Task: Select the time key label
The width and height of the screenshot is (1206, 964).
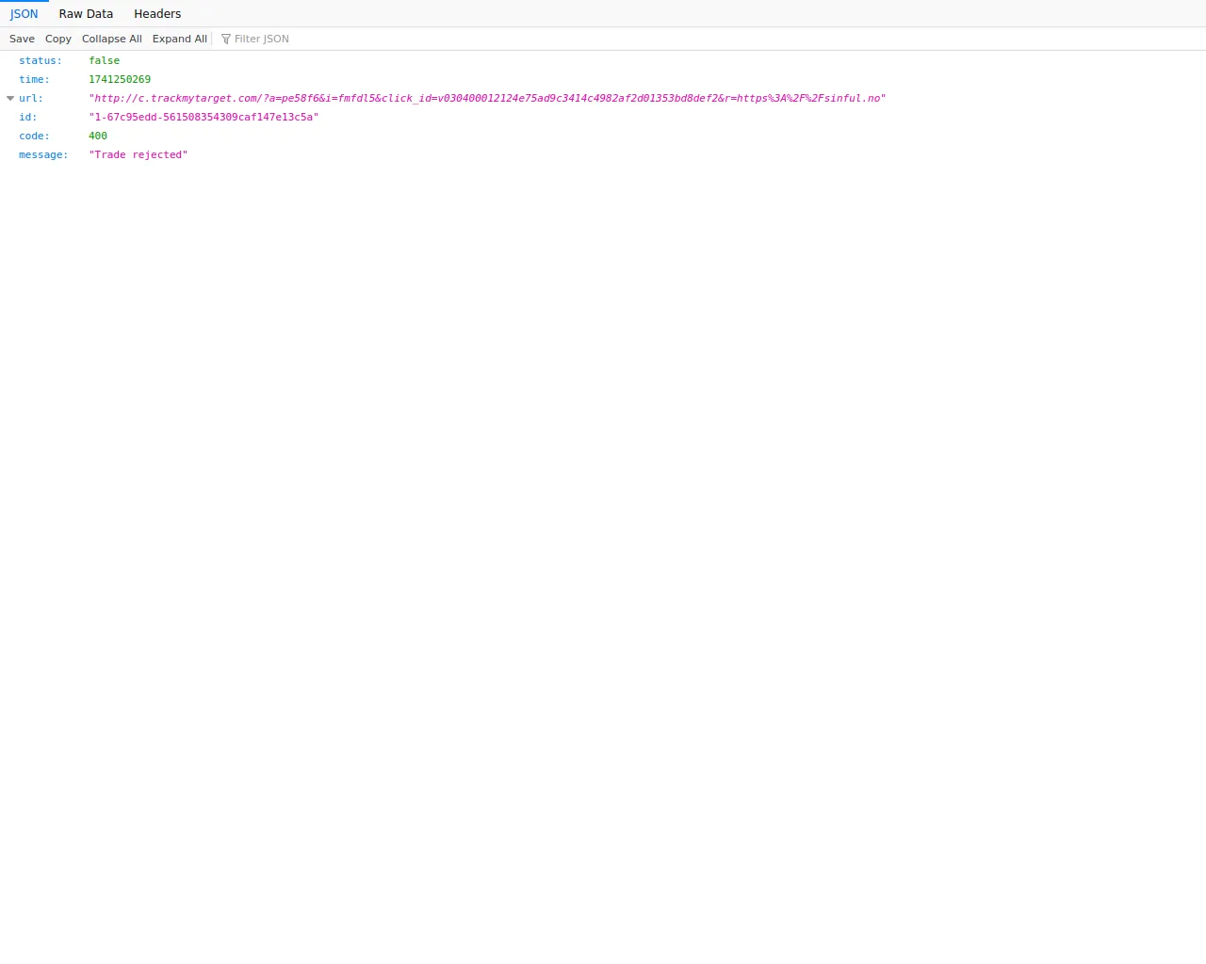Action: tap(34, 79)
